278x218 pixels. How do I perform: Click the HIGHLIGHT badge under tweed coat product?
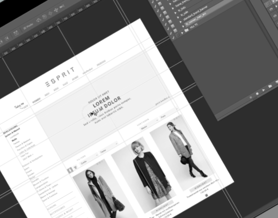201,185
